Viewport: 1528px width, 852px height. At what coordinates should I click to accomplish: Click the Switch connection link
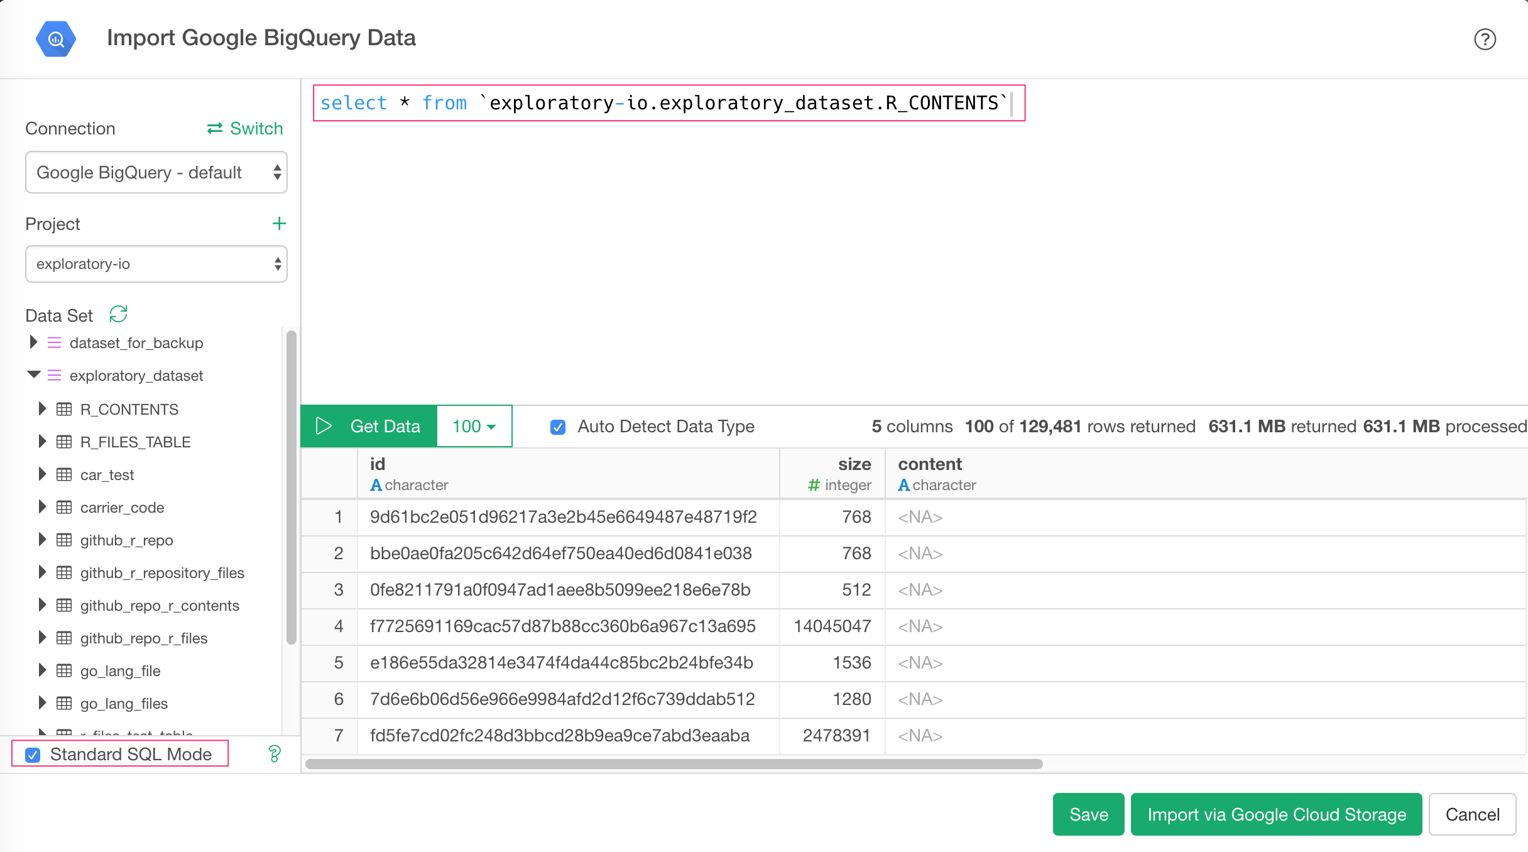245,128
